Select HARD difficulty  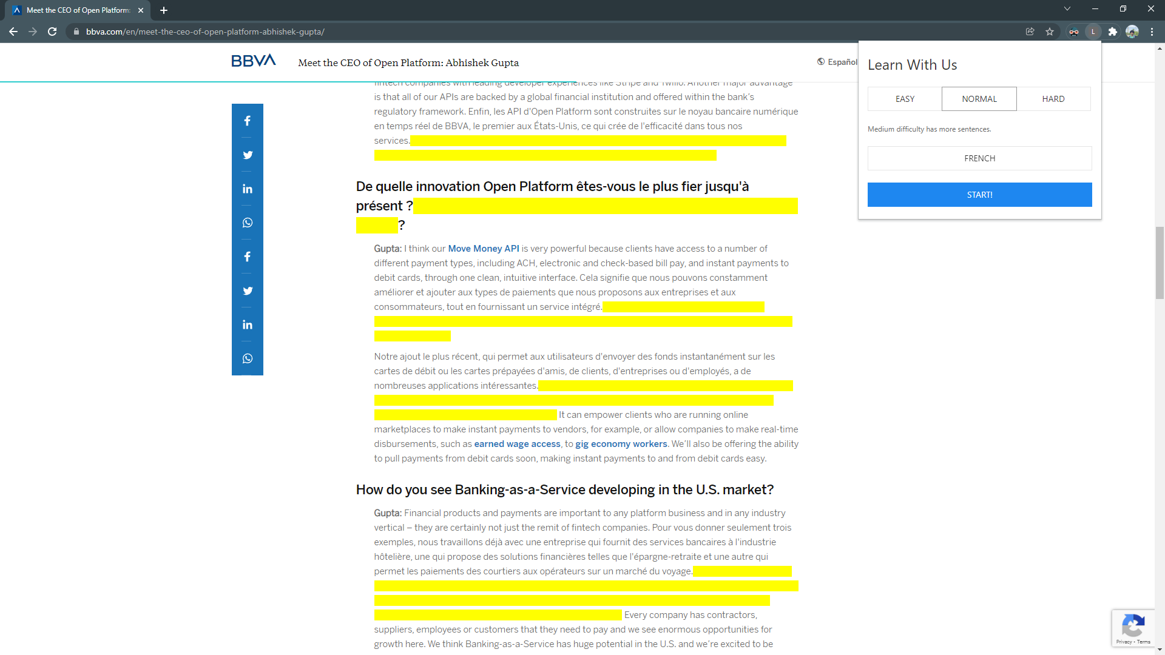(x=1053, y=99)
